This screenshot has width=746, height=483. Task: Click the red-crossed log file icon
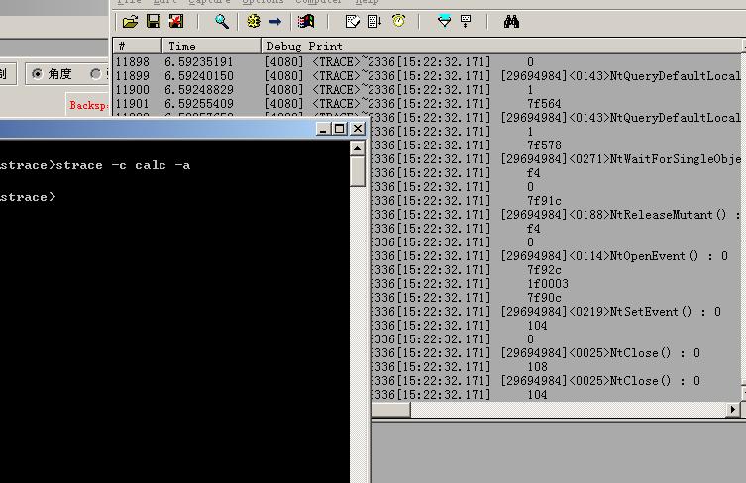(176, 21)
